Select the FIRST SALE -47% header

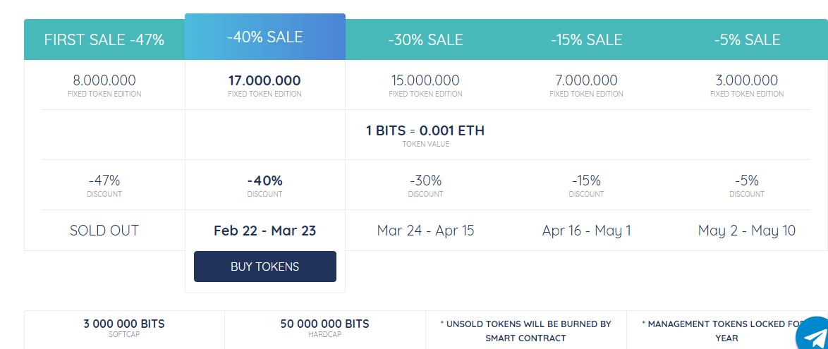(x=104, y=39)
